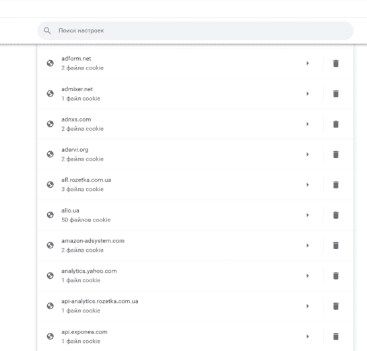The image size is (367, 351).
Task: Remove api.exponea.com cookie
Action: [335, 336]
